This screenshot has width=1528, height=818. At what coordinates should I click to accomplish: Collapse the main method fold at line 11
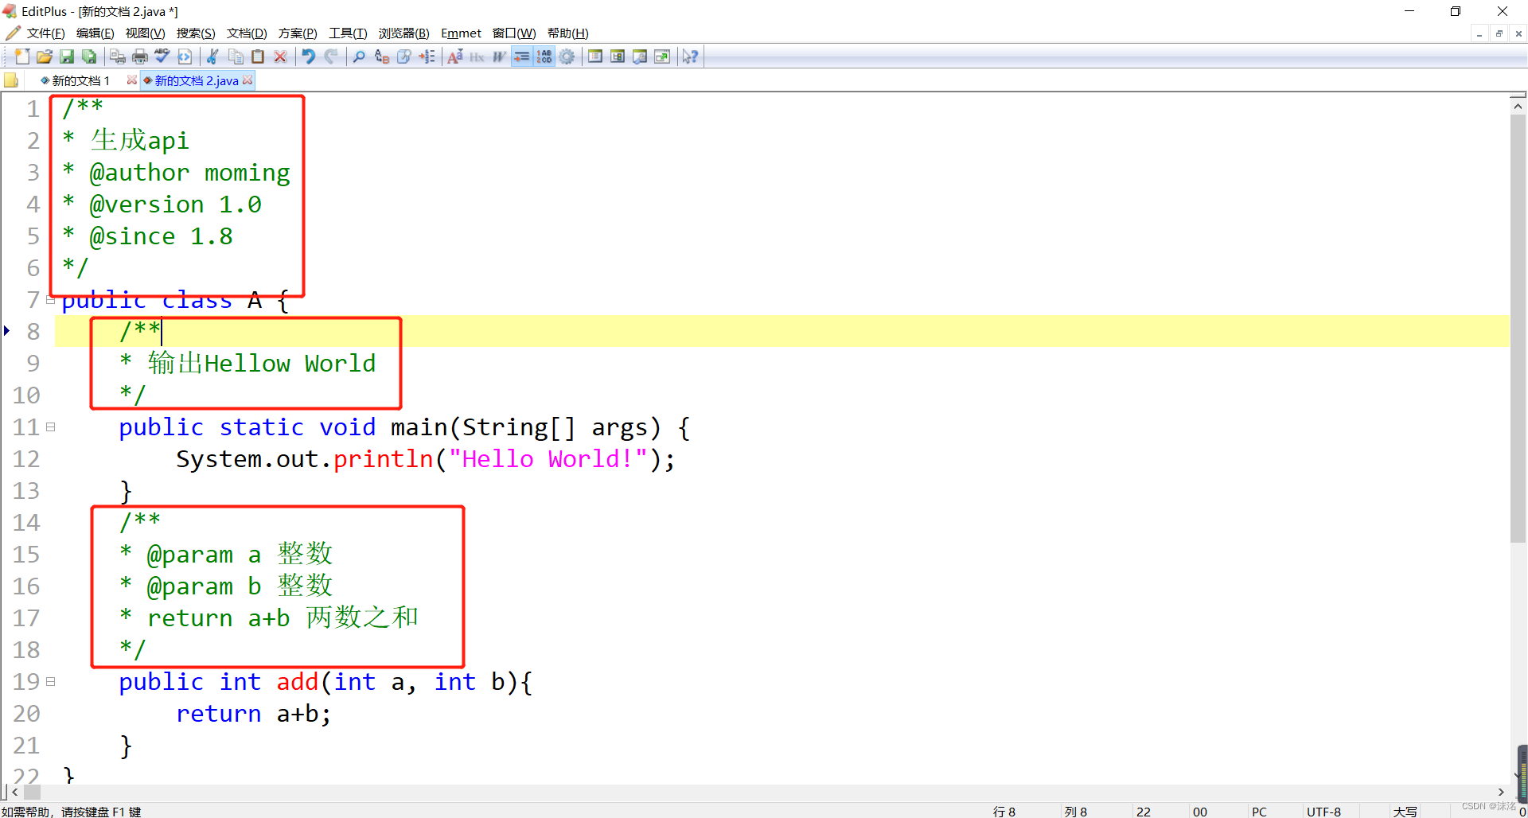click(50, 427)
